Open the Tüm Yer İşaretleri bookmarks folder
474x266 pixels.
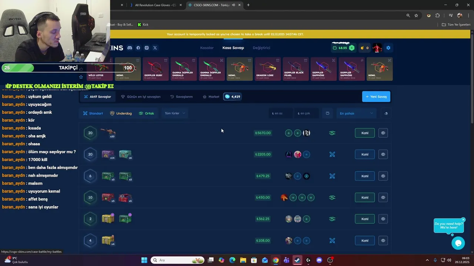coord(456,24)
